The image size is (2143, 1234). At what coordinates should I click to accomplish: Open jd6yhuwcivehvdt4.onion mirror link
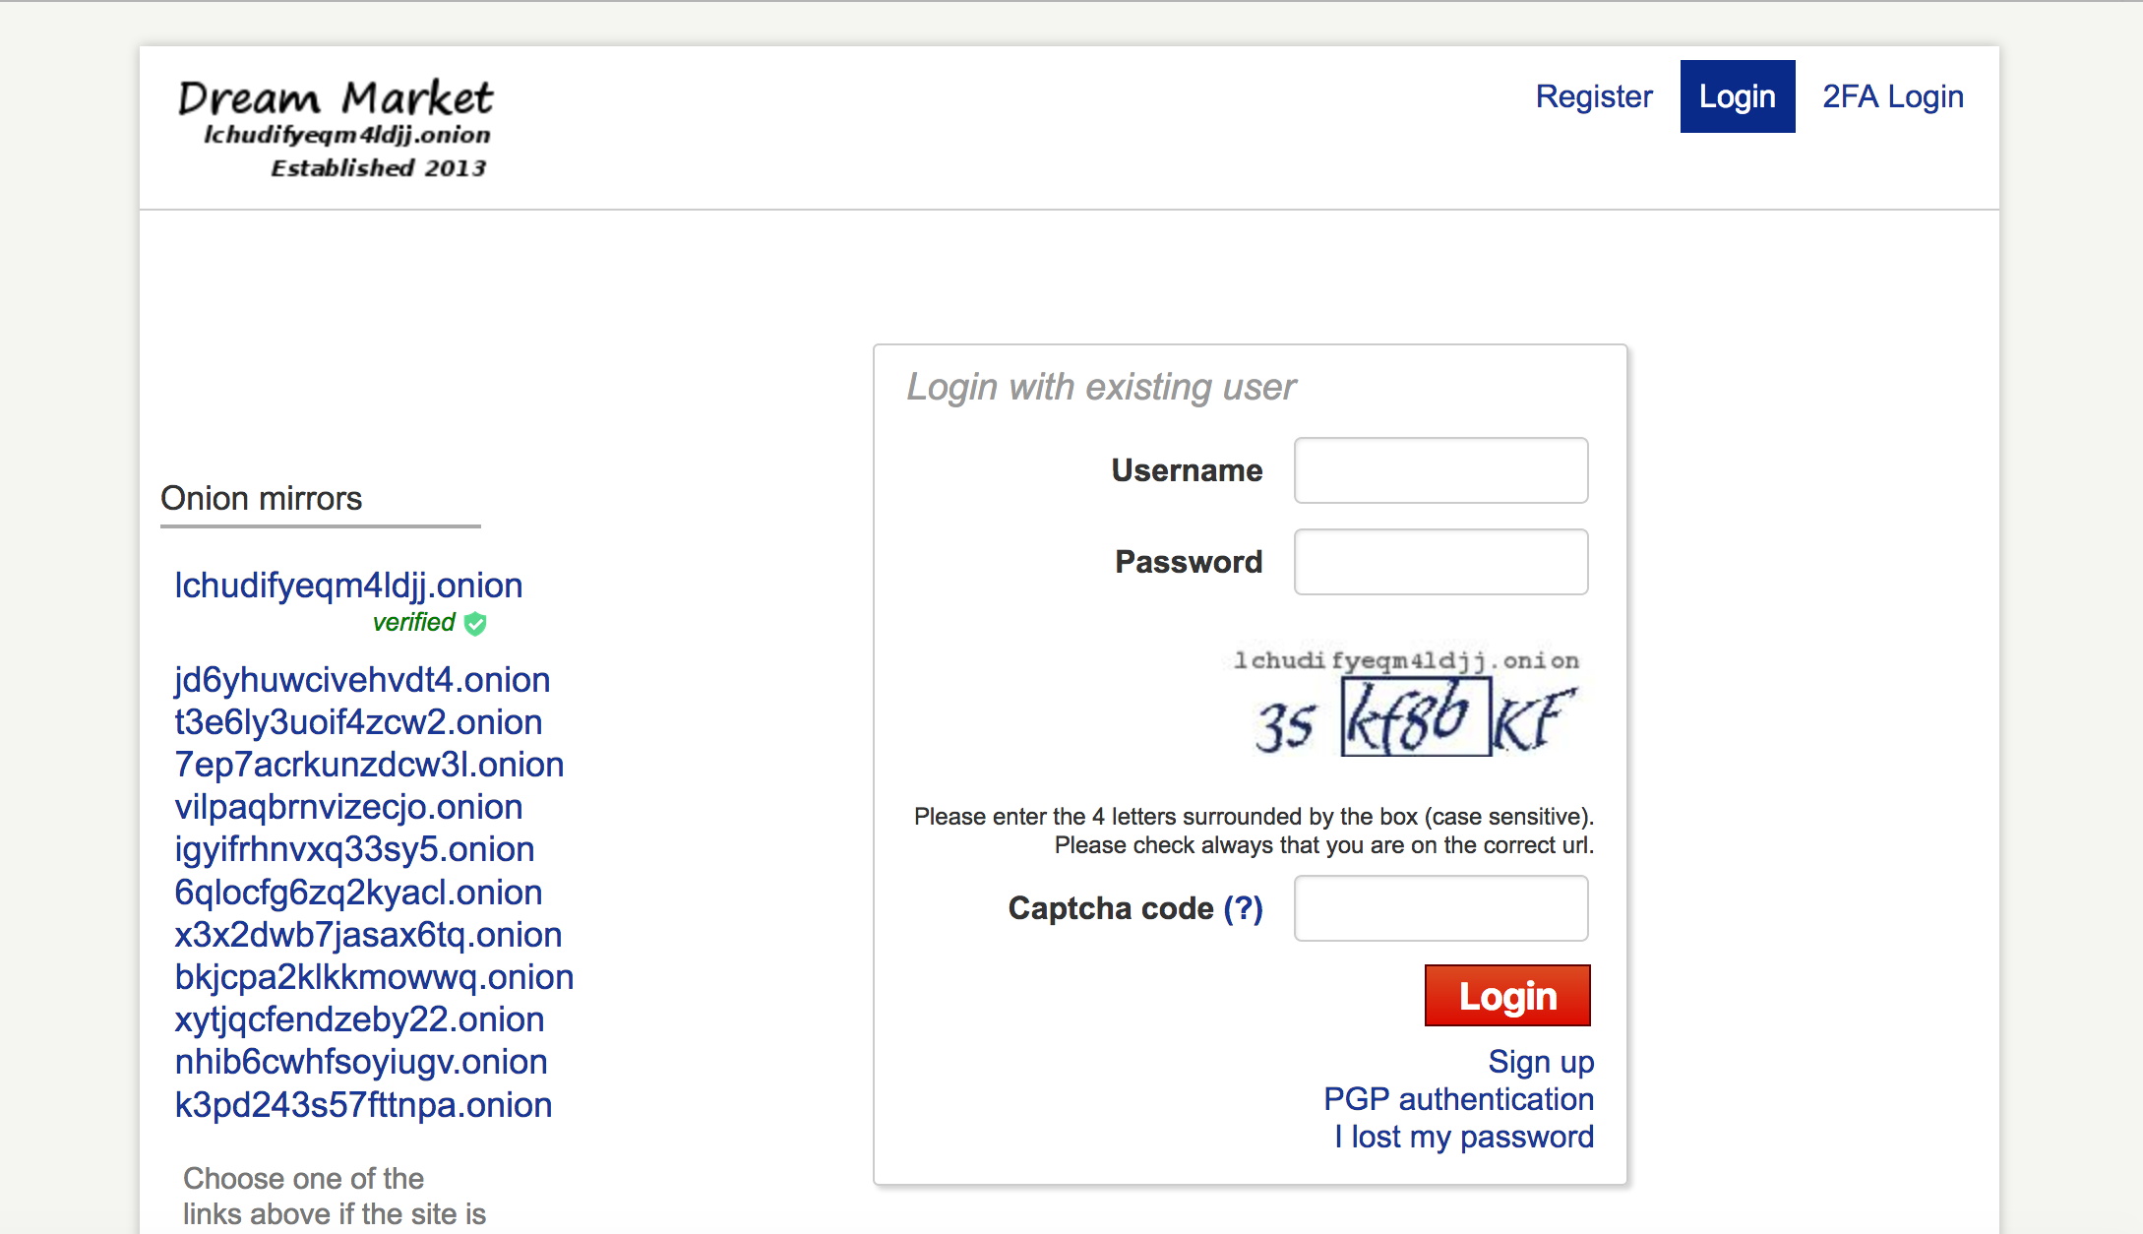pyautogui.click(x=362, y=680)
